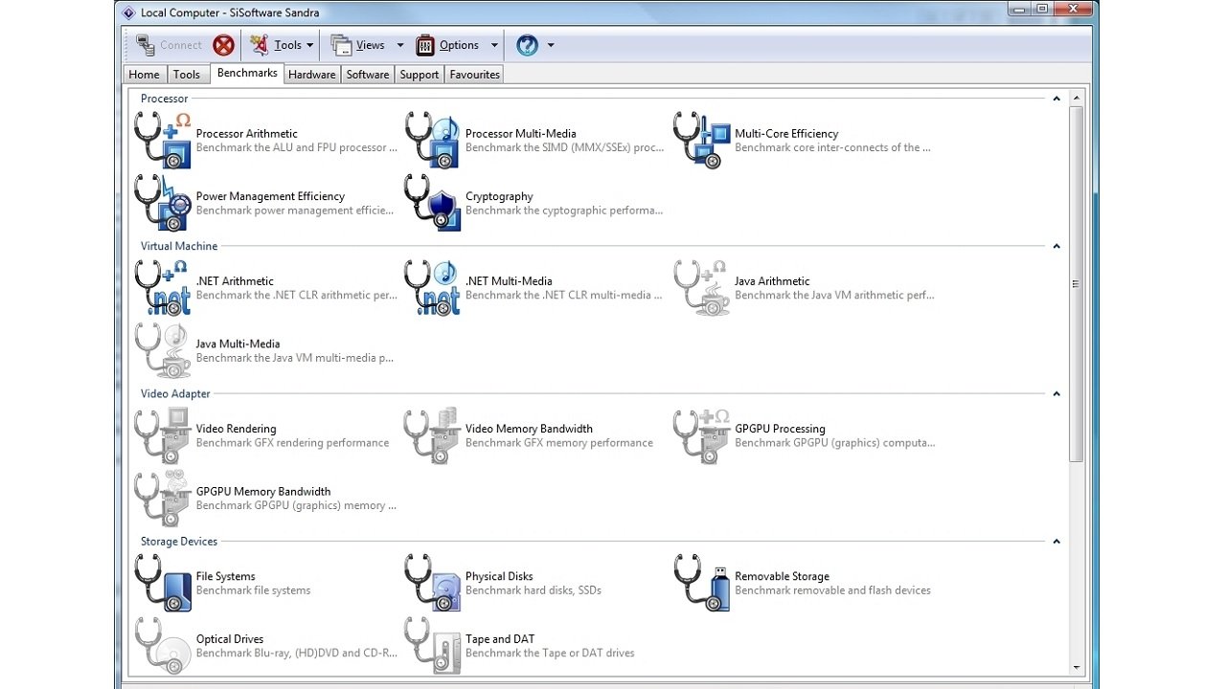Launch the Cryptography benchmark shield icon
1226x689 pixels.
pos(433,203)
